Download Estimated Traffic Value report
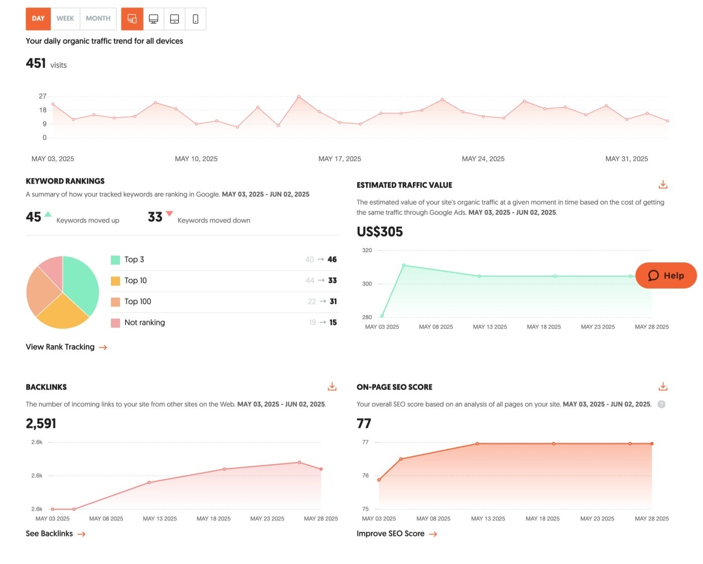Viewport: 703px width, 564px height. [663, 185]
